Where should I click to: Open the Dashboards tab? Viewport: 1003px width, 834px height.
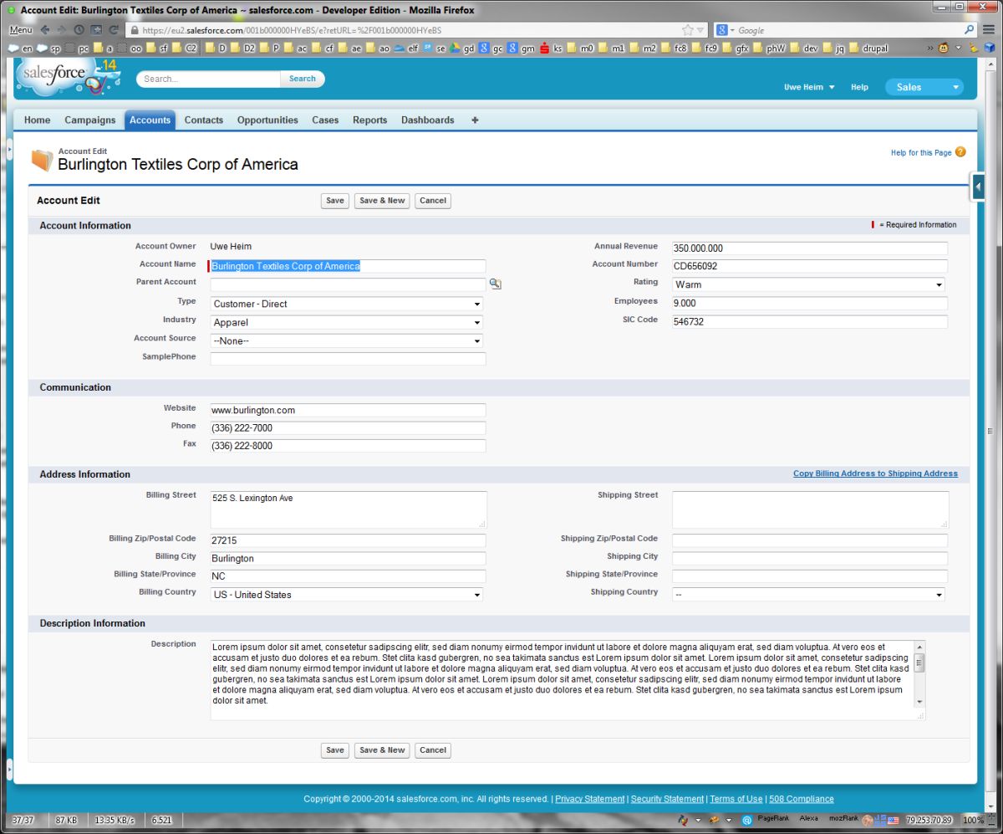[428, 120]
